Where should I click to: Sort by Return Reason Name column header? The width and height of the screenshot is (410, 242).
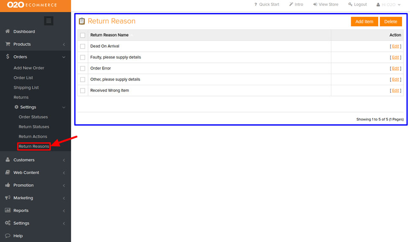click(x=109, y=35)
